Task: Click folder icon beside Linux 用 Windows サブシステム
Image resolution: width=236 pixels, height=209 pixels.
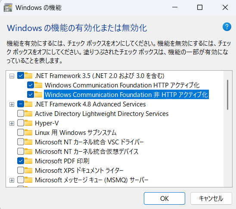Action: (28, 132)
